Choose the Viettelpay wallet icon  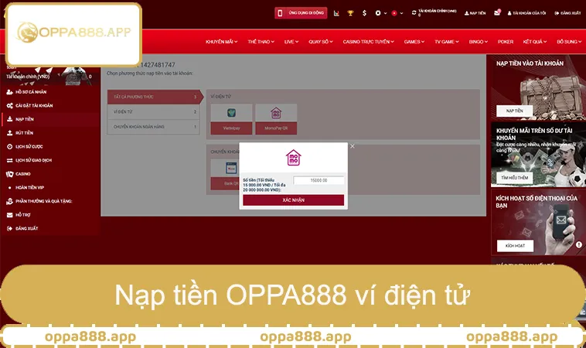(231, 112)
